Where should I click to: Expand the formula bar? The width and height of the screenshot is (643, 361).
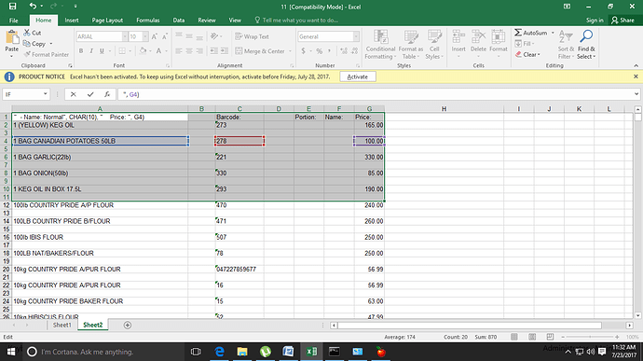pos(636,94)
